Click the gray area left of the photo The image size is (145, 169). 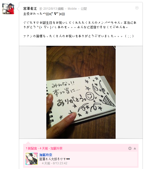pyautogui.click(x=33, y=92)
